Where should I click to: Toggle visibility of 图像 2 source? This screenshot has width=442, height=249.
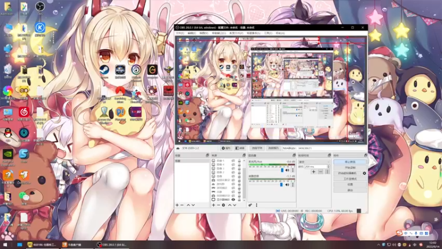[233, 172]
